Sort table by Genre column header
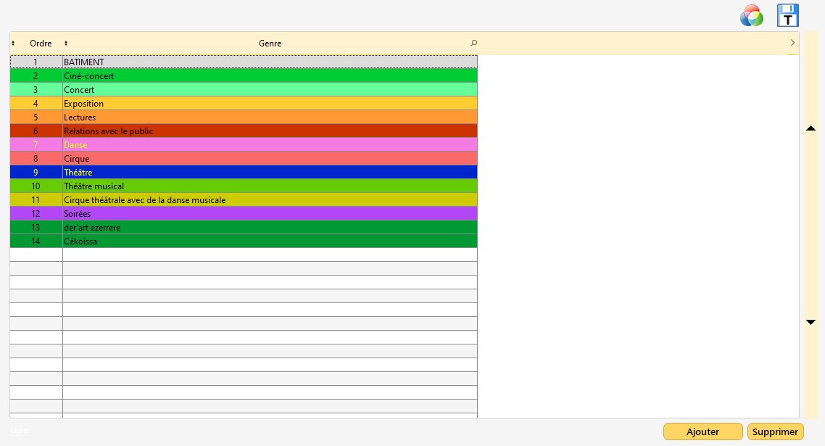Screen dimensions: 825x446 pyautogui.click(x=270, y=44)
